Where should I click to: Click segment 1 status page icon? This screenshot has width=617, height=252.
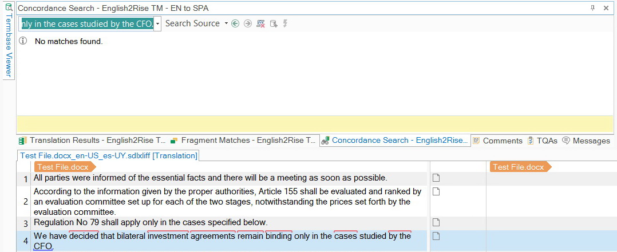coord(436,178)
